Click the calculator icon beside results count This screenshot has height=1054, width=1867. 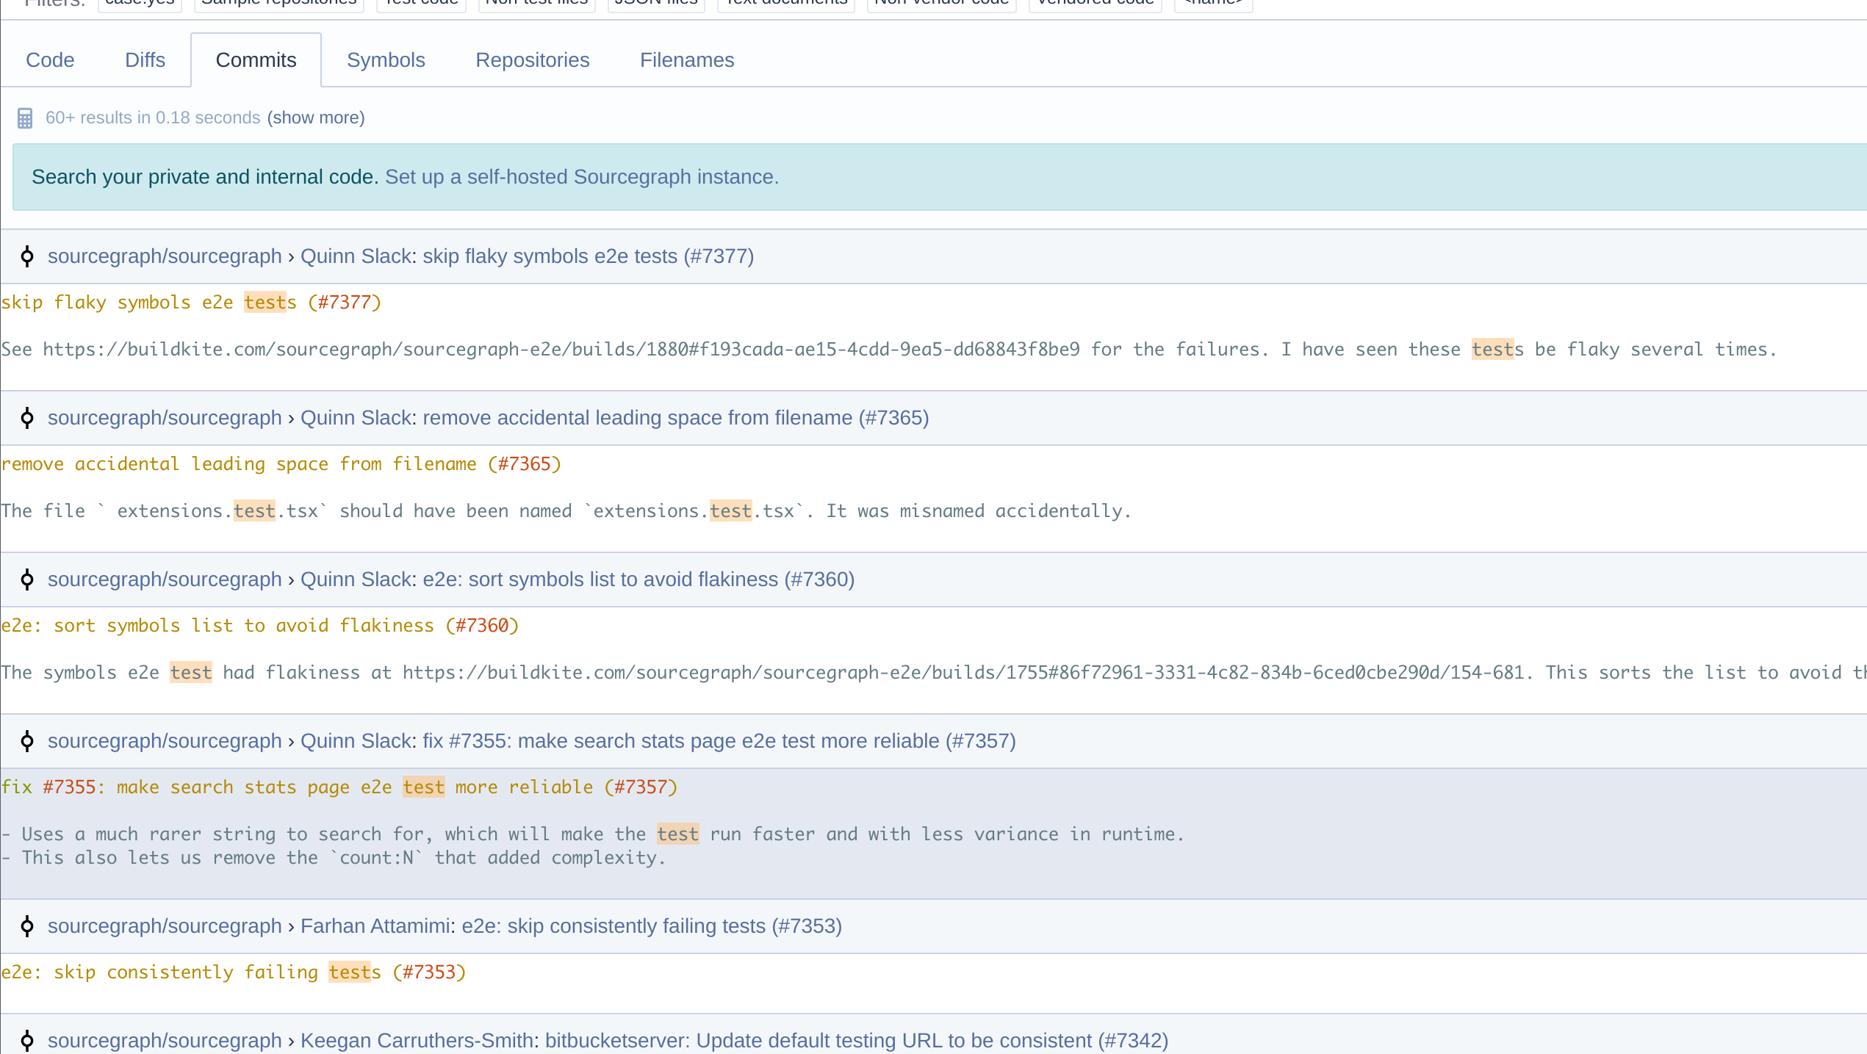tap(25, 118)
